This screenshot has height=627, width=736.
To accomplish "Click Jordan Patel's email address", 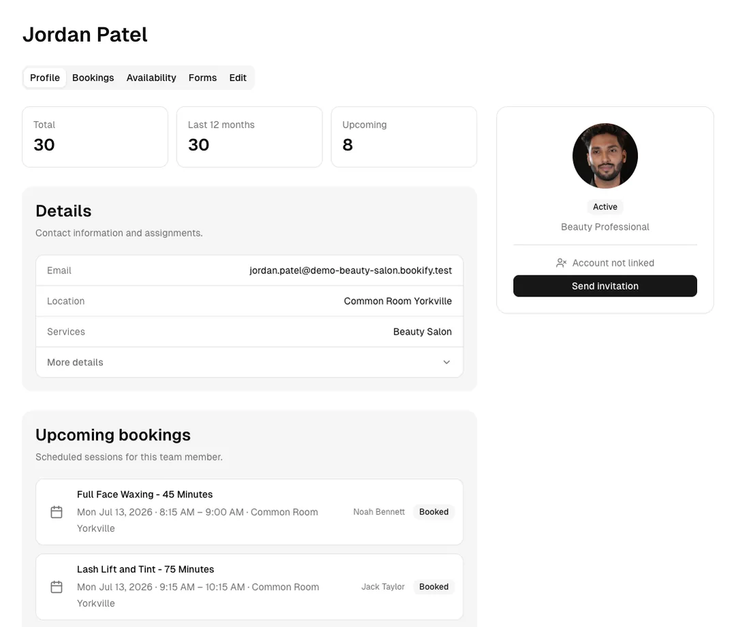I will pyautogui.click(x=351, y=271).
